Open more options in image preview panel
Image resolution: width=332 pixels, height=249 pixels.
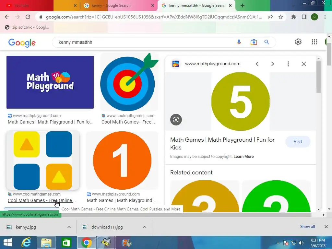point(288,64)
